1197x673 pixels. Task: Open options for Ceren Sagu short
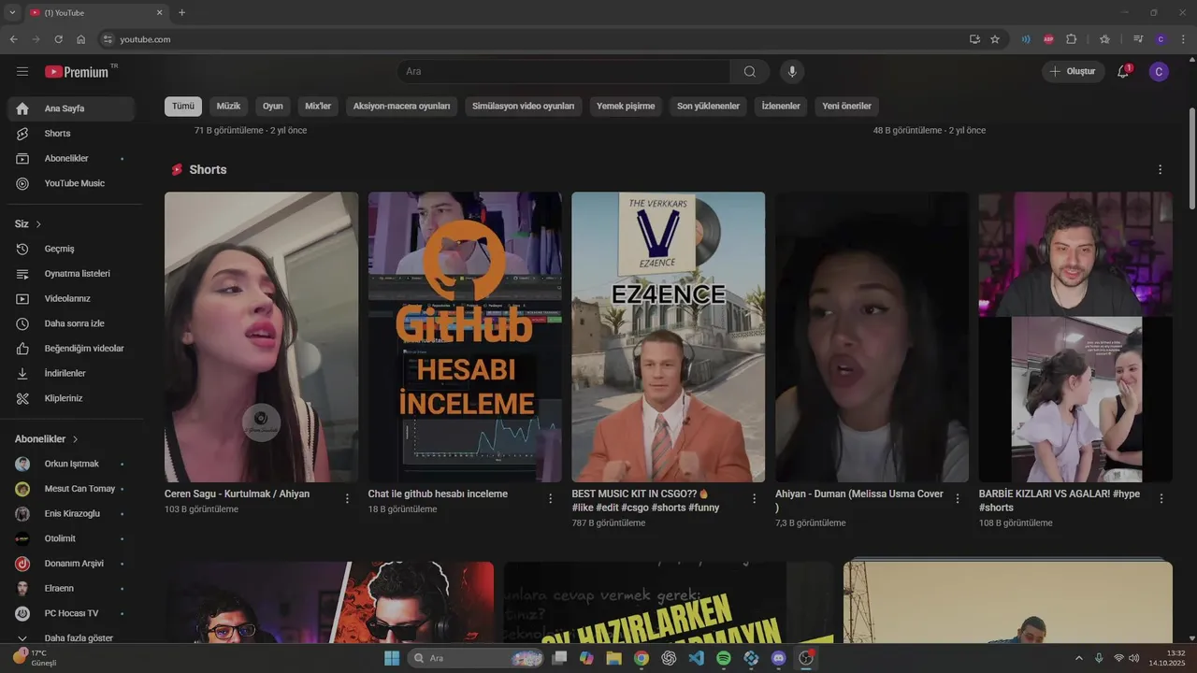pos(347,499)
